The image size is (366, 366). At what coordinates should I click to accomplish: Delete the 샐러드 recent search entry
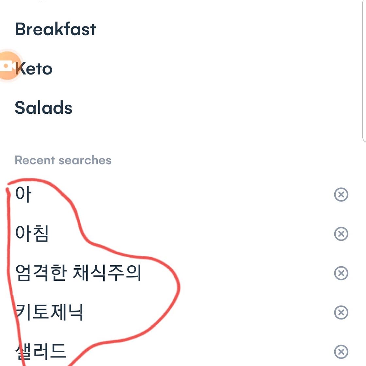[x=341, y=352]
